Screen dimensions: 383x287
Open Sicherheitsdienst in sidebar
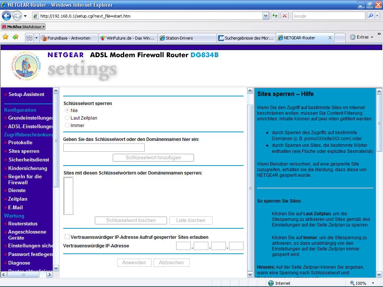(29, 160)
